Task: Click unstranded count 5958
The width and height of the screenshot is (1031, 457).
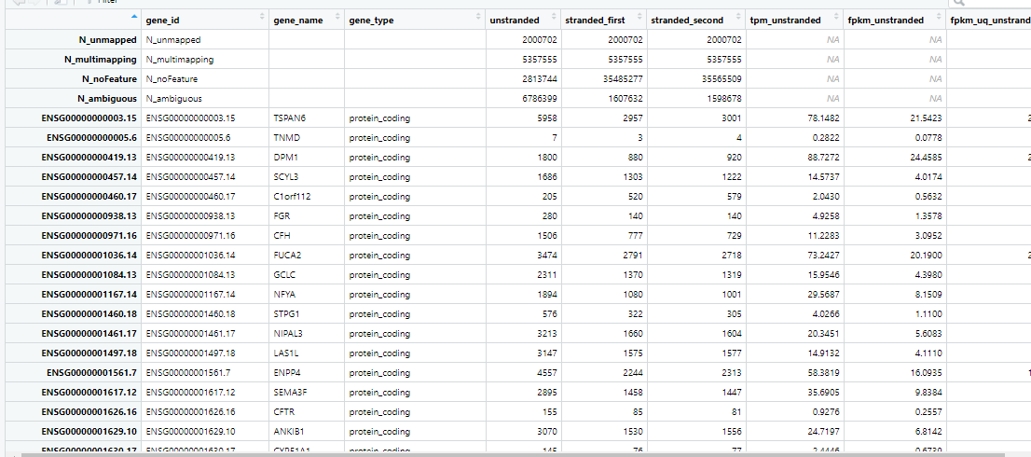Action: click(547, 118)
